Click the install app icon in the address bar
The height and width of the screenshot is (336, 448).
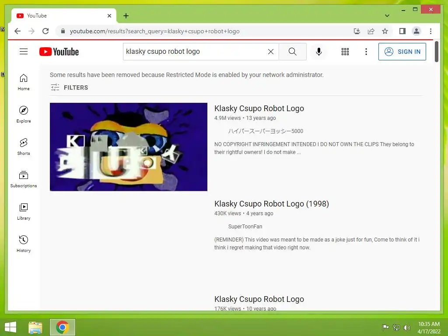[x=357, y=31]
